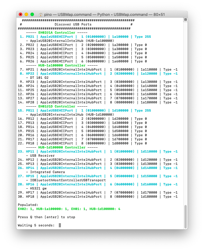Click row 2 'PR22' port entry
Screen dimensions: 204x251
coord(83,45)
